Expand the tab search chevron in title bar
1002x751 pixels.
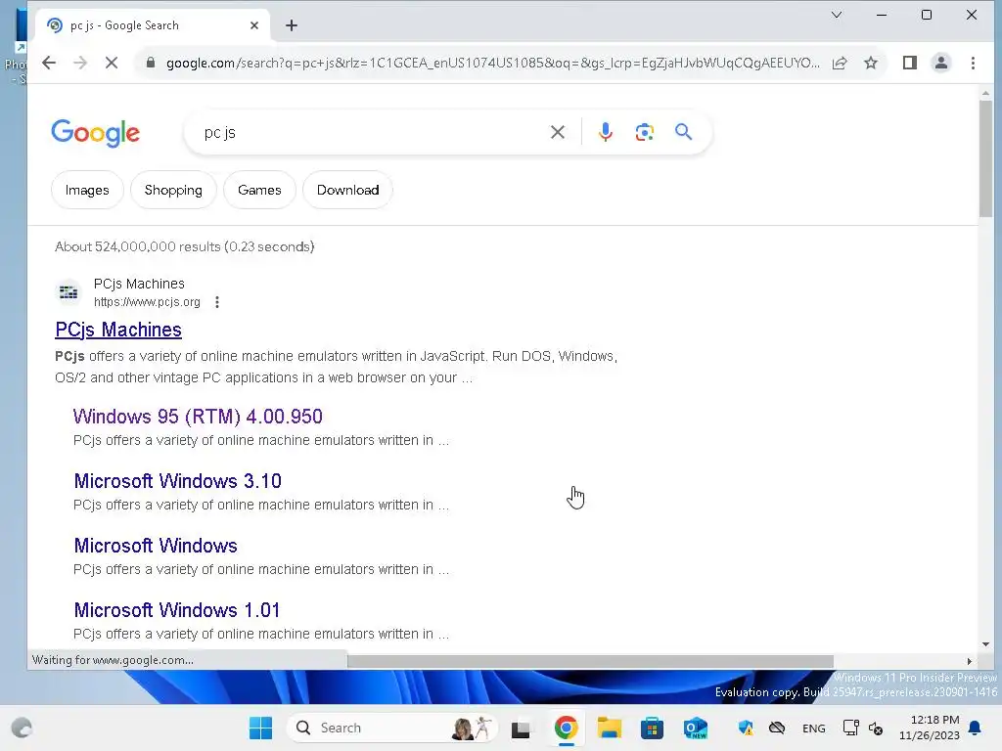pyautogui.click(x=837, y=15)
